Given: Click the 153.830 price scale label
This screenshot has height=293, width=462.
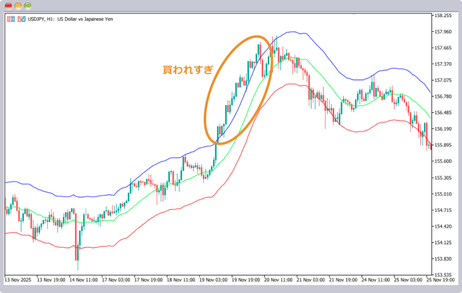Looking at the screenshot, I should [443, 259].
